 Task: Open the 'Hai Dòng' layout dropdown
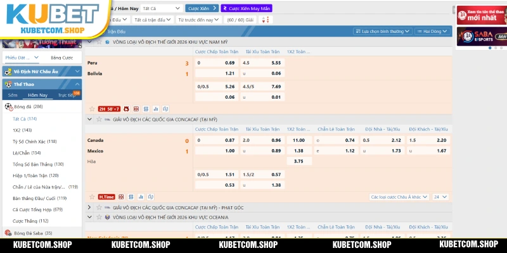432,31
